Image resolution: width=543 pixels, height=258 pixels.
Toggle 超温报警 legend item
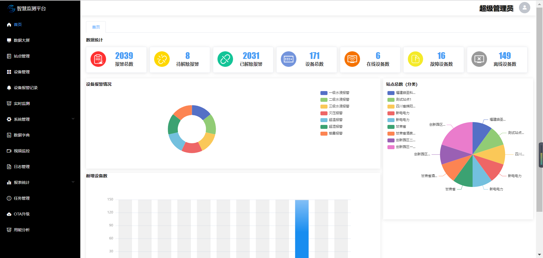click(x=331, y=120)
